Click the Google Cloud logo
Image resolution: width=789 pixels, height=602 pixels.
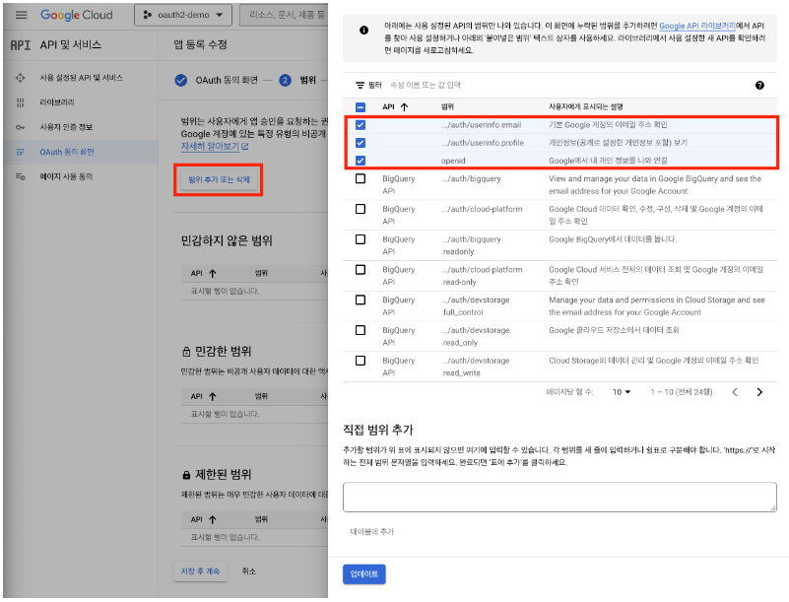click(77, 15)
